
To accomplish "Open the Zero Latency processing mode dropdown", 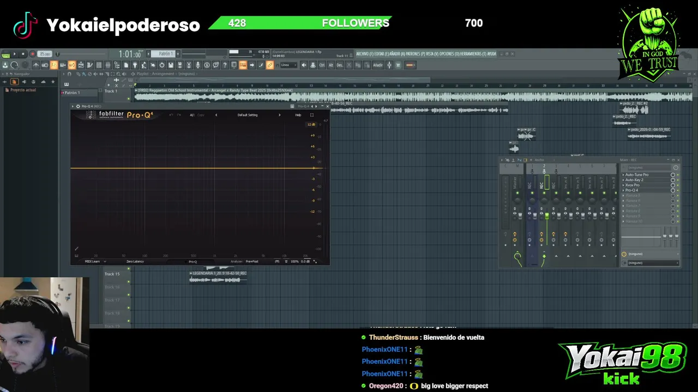I will coord(135,261).
